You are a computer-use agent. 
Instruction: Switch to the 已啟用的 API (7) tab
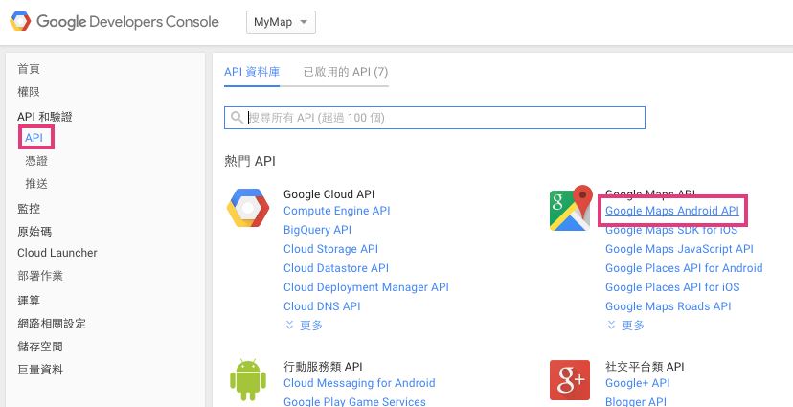[x=346, y=72]
